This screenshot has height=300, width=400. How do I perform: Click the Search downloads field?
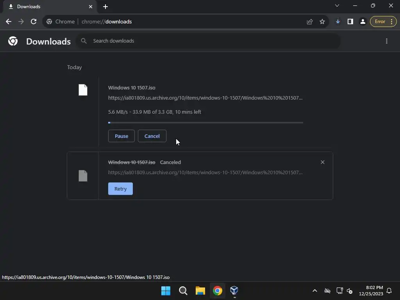point(208,41)
